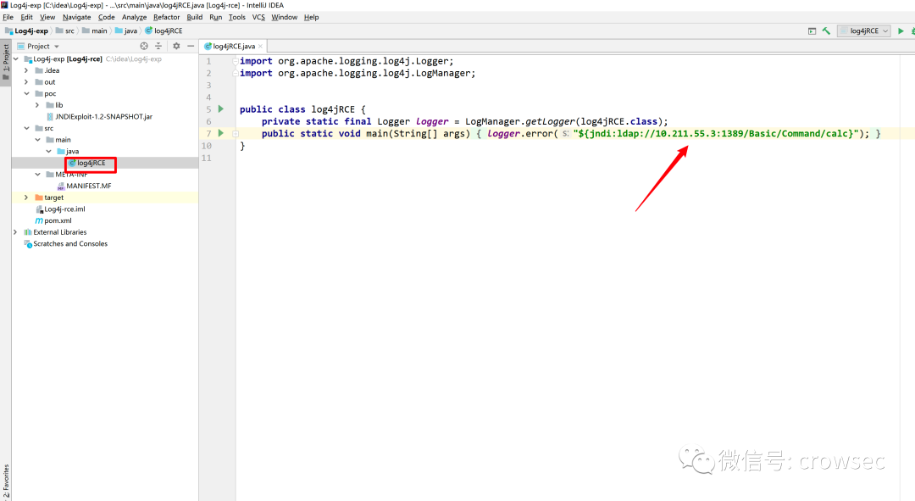Expand the target folder
The width and height of the screenshot is (915, 501).
point(26,198)
